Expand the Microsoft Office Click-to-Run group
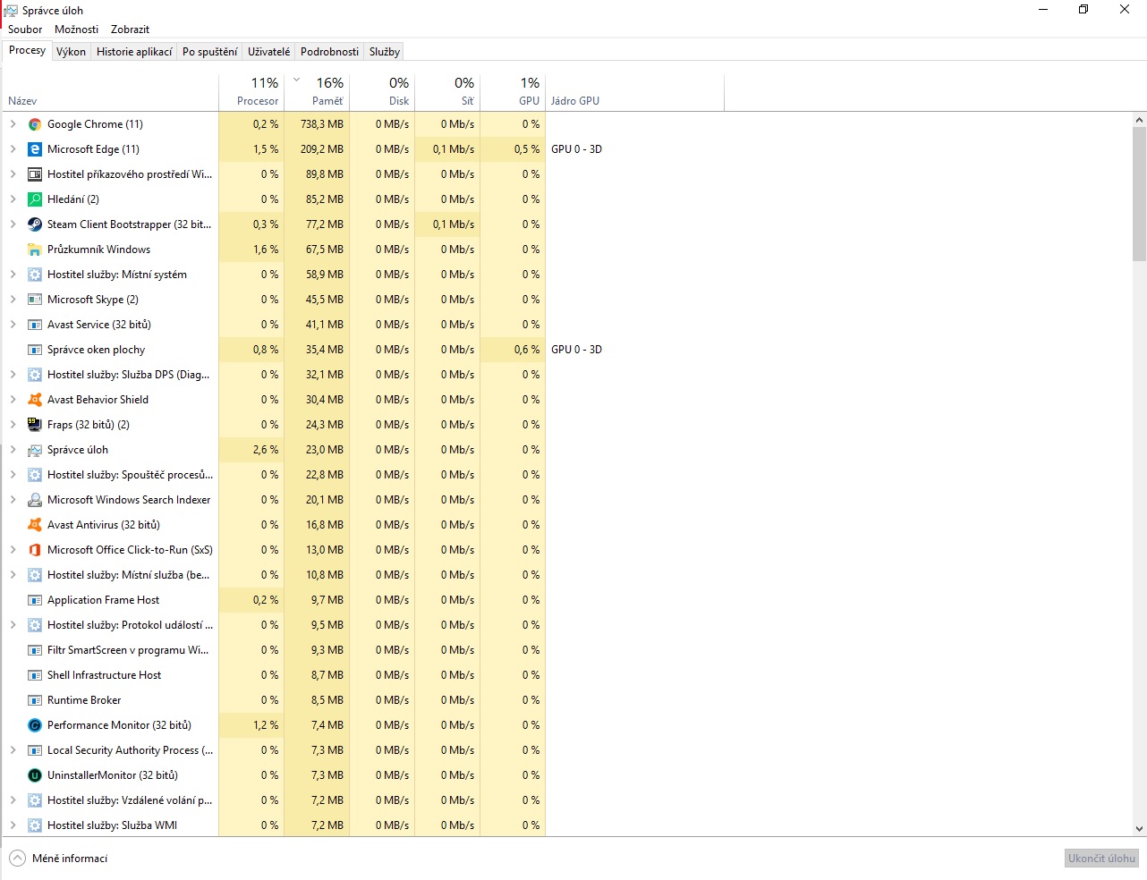This screenshot has height=880, width=1147. point(13,550)
